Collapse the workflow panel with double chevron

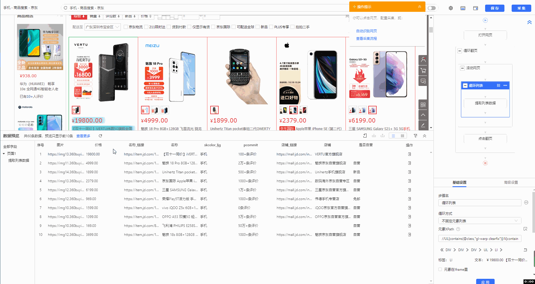point(530,22)
